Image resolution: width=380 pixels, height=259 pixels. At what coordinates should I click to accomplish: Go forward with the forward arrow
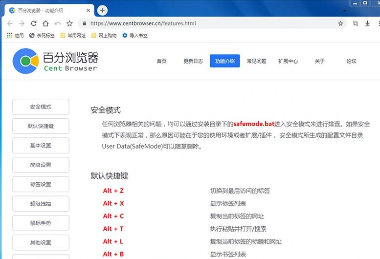click(x=22, y=23)
